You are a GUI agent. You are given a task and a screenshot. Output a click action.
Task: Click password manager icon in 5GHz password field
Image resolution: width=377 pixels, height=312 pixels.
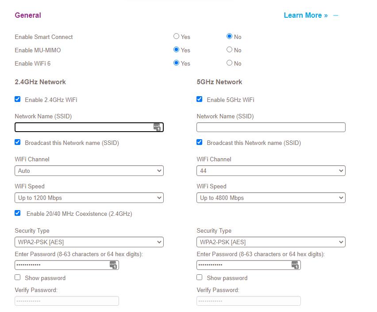click(295, 265)
